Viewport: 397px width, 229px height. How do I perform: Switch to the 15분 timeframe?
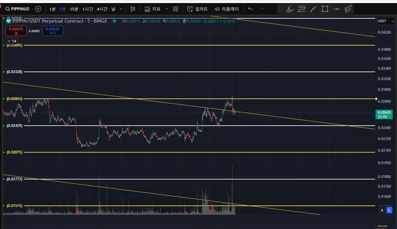coord(74,9)
